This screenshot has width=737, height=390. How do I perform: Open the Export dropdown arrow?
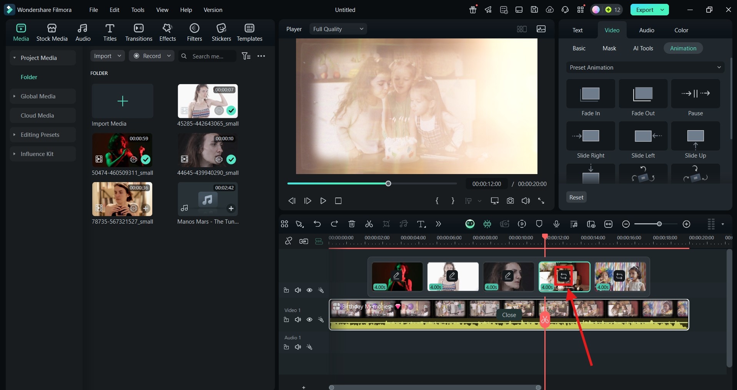(662, 10)
